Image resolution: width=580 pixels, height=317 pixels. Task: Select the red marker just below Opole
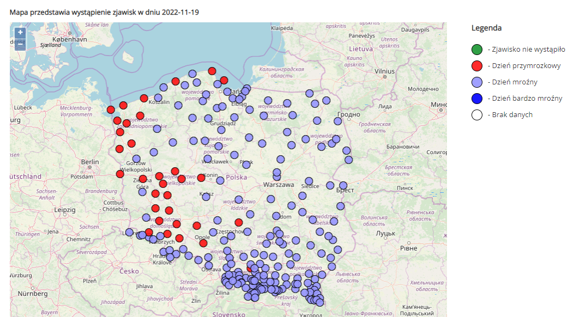203,243
